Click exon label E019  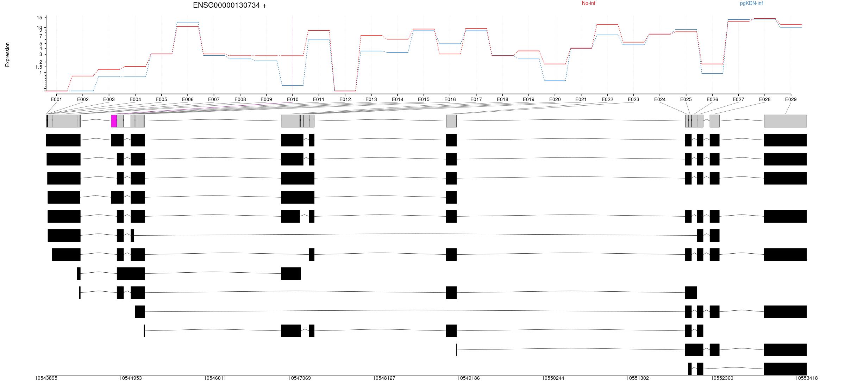tap(528, 99)
